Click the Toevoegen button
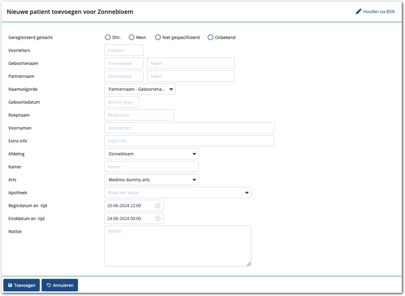Viewport: 405px width, 296px height. (x=22, y=285)
